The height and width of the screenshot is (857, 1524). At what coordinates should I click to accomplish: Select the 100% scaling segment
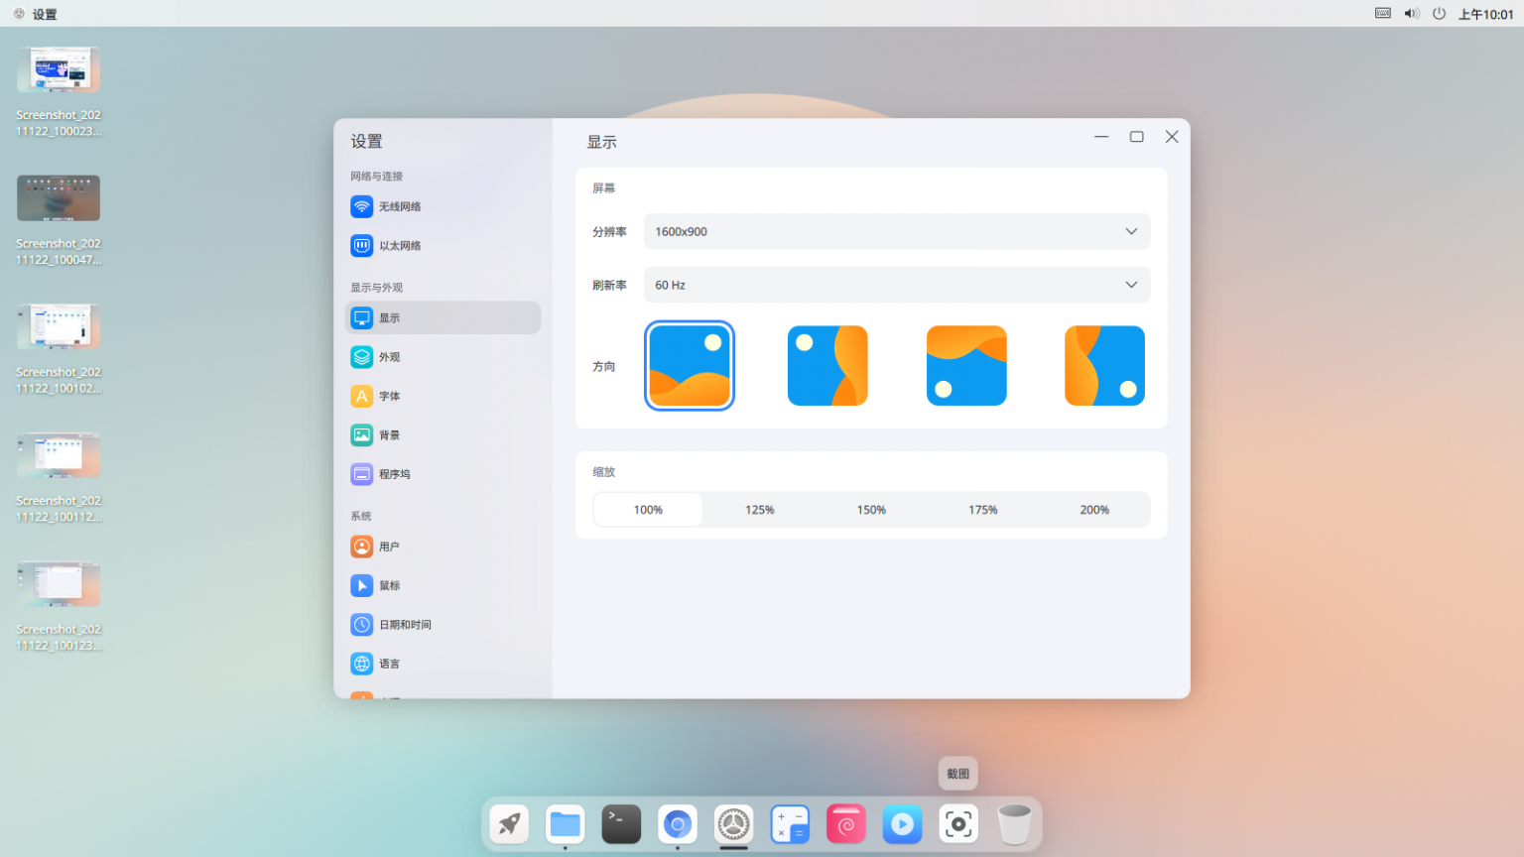[647, 509]
